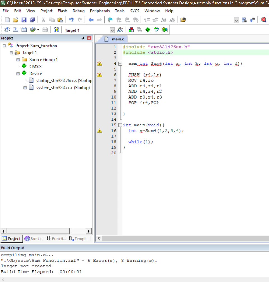Open the Manage Project Items icon
The image size is (269, 282).
[131, 30]
